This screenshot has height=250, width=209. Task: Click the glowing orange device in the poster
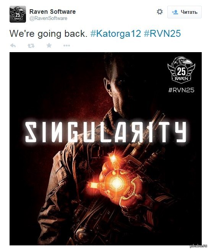coord(116,183)
